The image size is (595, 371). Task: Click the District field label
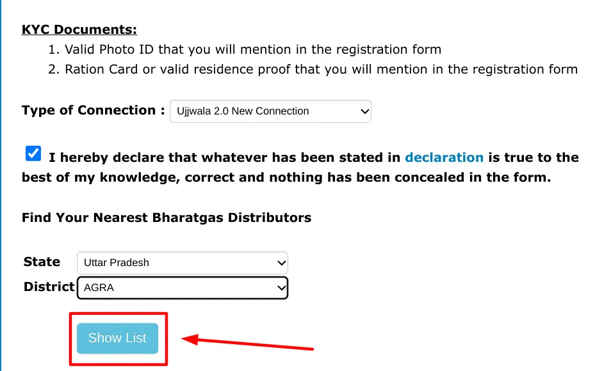pyautogui.click(x=49, y=287)
